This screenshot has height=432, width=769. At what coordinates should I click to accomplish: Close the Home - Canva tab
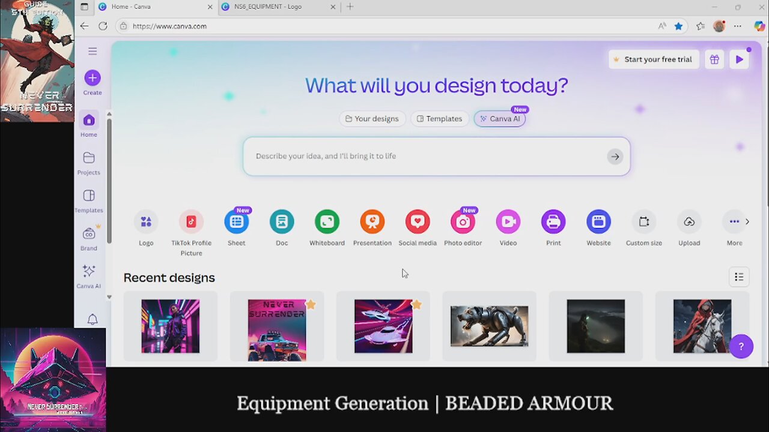pyautogui.click(x=210, y=7)
